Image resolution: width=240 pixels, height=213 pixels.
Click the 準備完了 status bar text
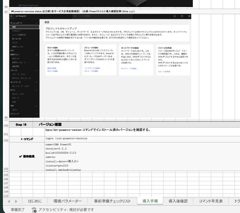pos(18,210)
